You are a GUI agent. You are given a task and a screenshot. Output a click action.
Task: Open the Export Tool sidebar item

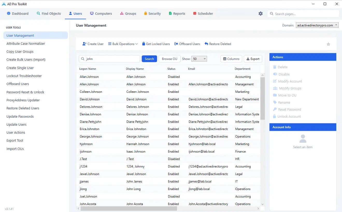35,140
